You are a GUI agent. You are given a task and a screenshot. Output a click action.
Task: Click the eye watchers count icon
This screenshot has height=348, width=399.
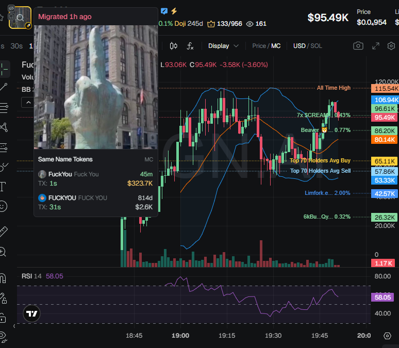pos(250,24)
